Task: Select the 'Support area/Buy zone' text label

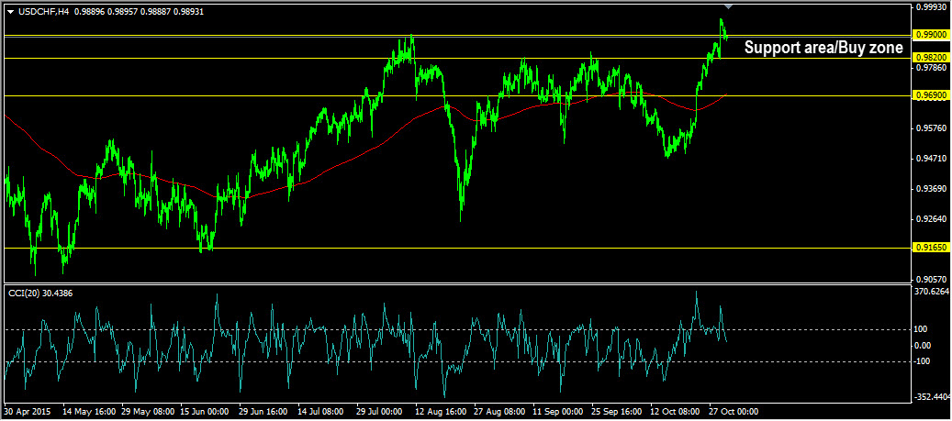Action: coord(823,48)
